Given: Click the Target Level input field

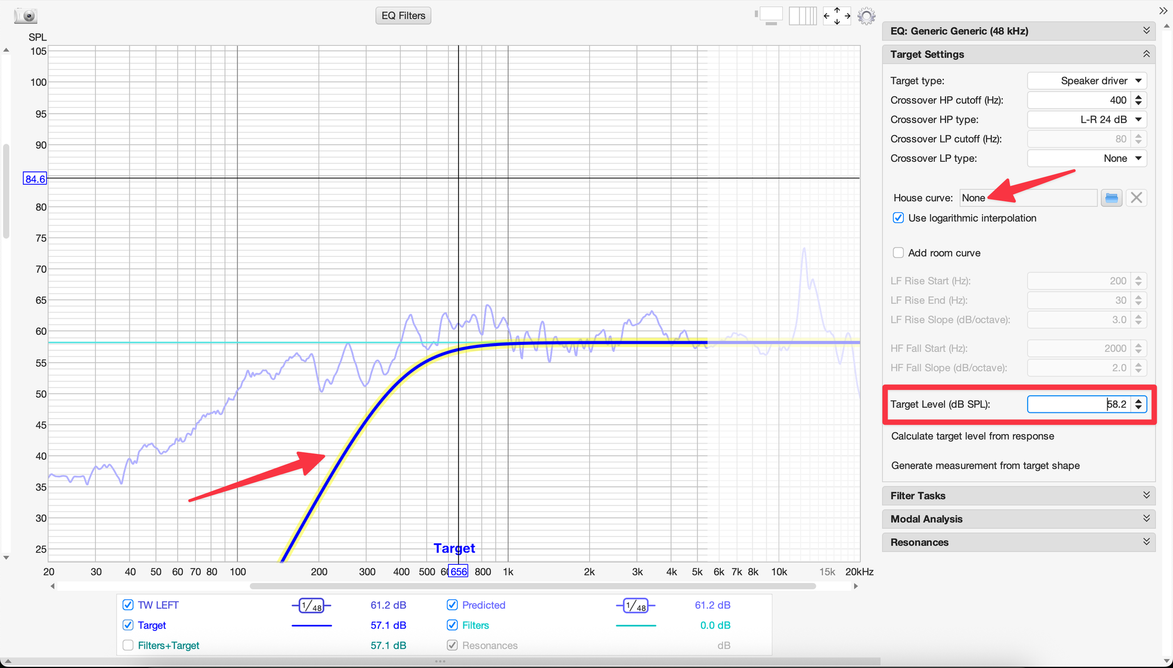Looking at the screenshot, I should 1079,404.
